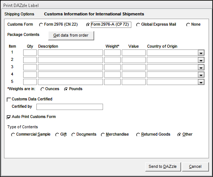Click the Description field for item 1

click(x=70, y=53)
